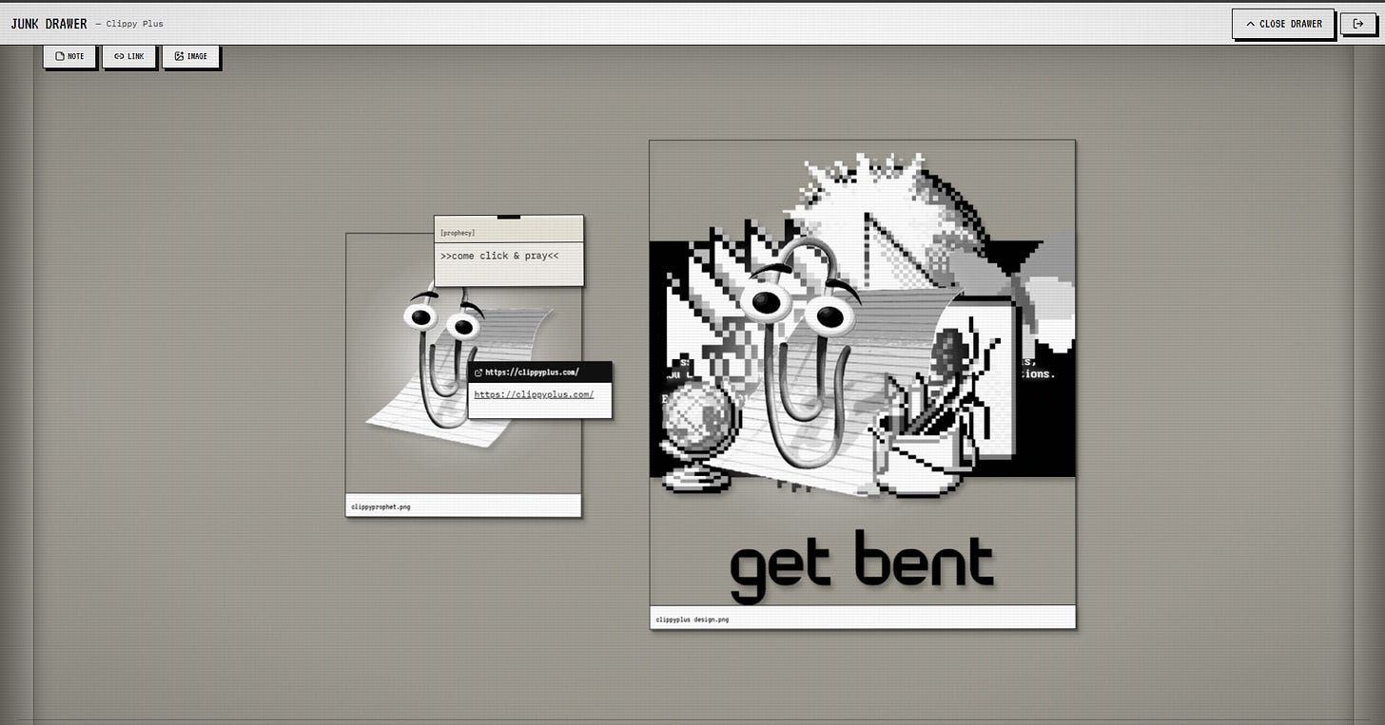Click the JUNK DRAWER title
This screenshot has height=725, width=1385.
[x=49, y=24]
